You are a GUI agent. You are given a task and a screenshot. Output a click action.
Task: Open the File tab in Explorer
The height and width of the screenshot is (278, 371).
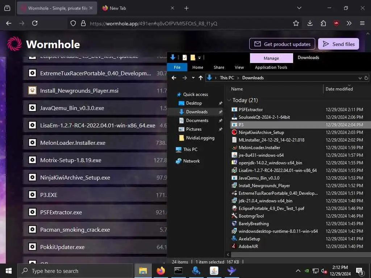(x=177, y=67)
